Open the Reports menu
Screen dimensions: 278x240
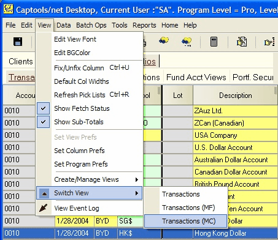point(144,25)
